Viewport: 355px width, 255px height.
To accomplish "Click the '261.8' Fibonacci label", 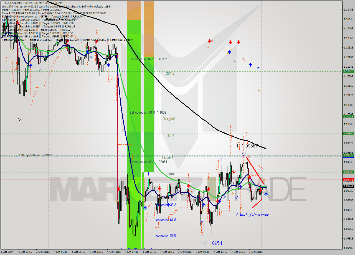I will tap(170, 73).
